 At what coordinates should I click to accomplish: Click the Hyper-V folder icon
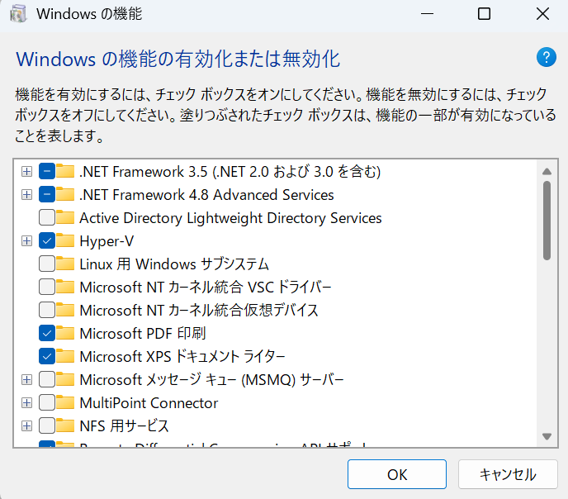click(66, 241)
